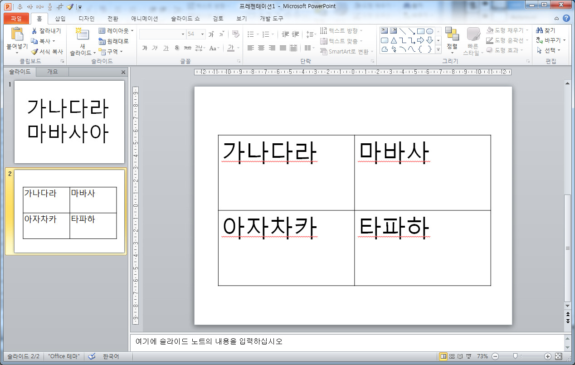The width and height of the screenshot is (575, 365).
Task: Switch to 슬라이드 쇼 tab
Action: 185,19
